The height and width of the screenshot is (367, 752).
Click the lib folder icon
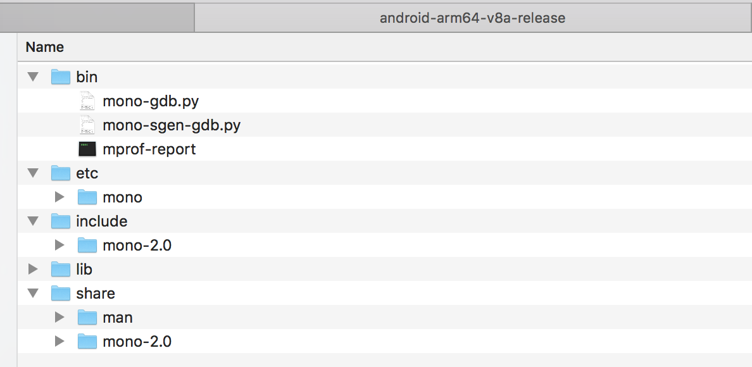tap(61, 269)
